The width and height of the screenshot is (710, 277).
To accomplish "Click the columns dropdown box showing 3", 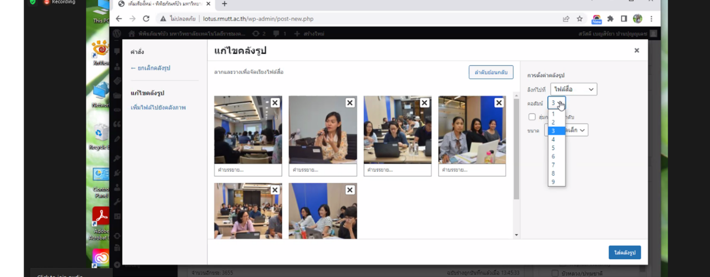I will (x=556, y=102).
